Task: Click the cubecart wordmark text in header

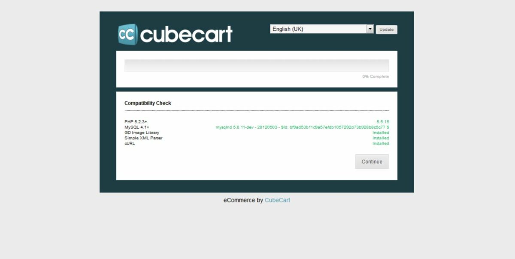Action: click(x=186, y=34)
